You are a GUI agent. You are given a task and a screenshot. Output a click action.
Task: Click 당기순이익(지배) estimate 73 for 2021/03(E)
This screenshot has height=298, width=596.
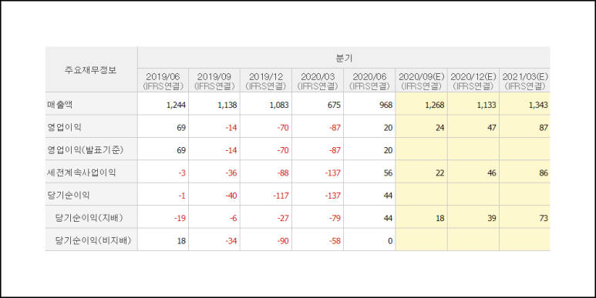coord(544,218)
